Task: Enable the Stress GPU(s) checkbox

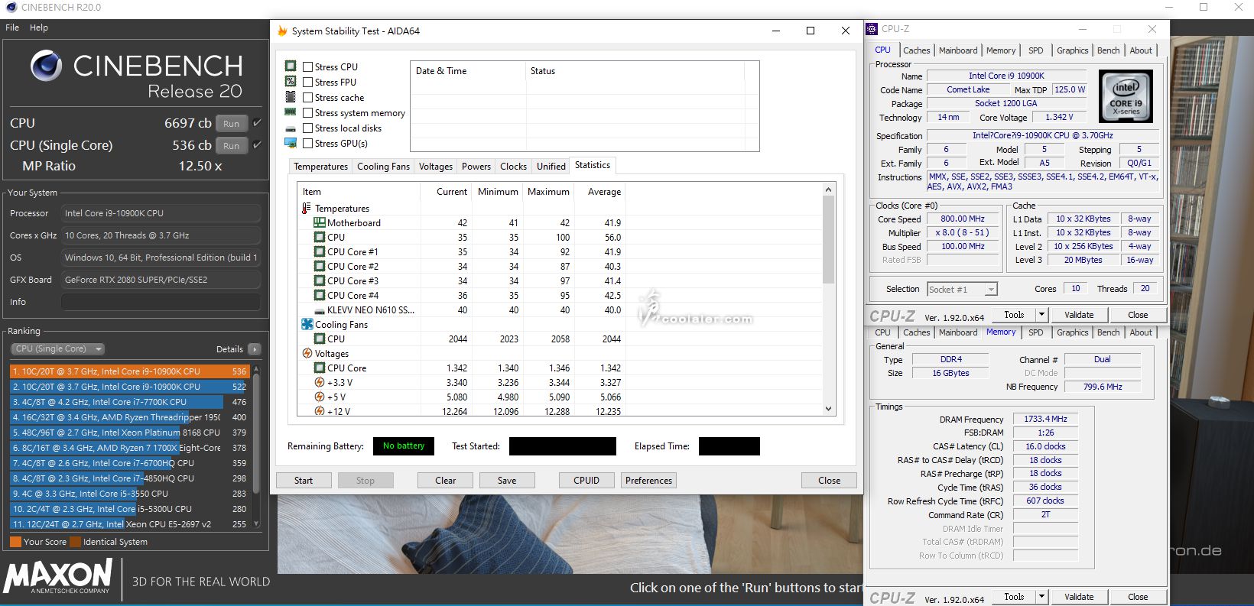Action: point(307,144)
